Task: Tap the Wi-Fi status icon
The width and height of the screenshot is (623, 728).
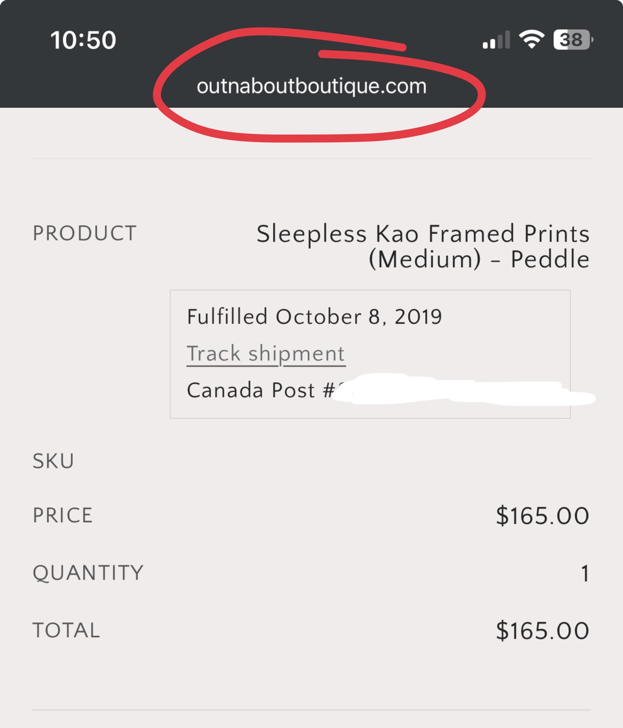Action: [532, 39]
